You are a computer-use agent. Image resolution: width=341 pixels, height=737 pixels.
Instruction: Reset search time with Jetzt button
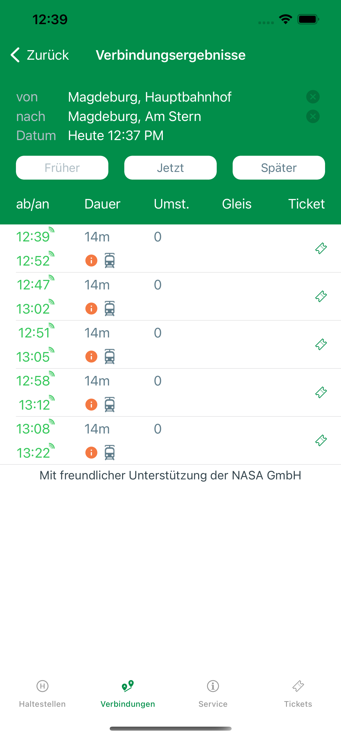point(170,168)
